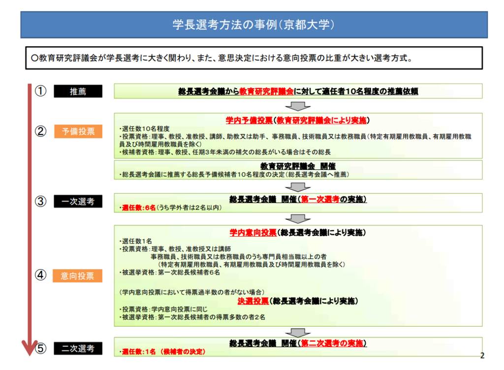
Task: Click the line ・選任数10名程度
Action: tap(144, 128)
